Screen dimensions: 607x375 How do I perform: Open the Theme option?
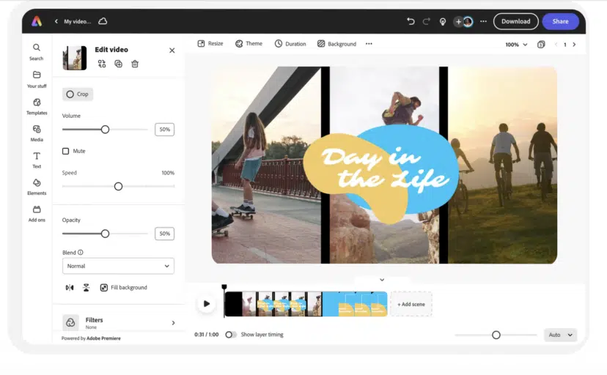[249, 44]
